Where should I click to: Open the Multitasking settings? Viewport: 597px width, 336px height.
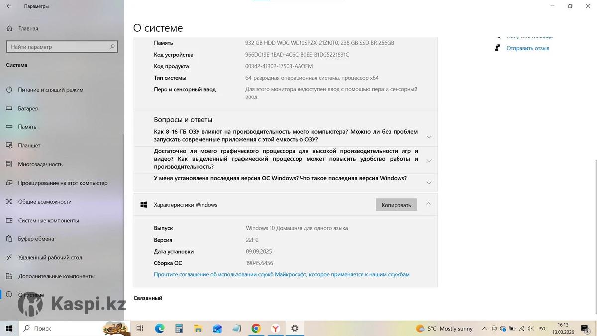tap(40, 164)
